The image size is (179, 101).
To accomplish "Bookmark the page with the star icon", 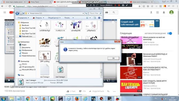I will click(139, 6).
